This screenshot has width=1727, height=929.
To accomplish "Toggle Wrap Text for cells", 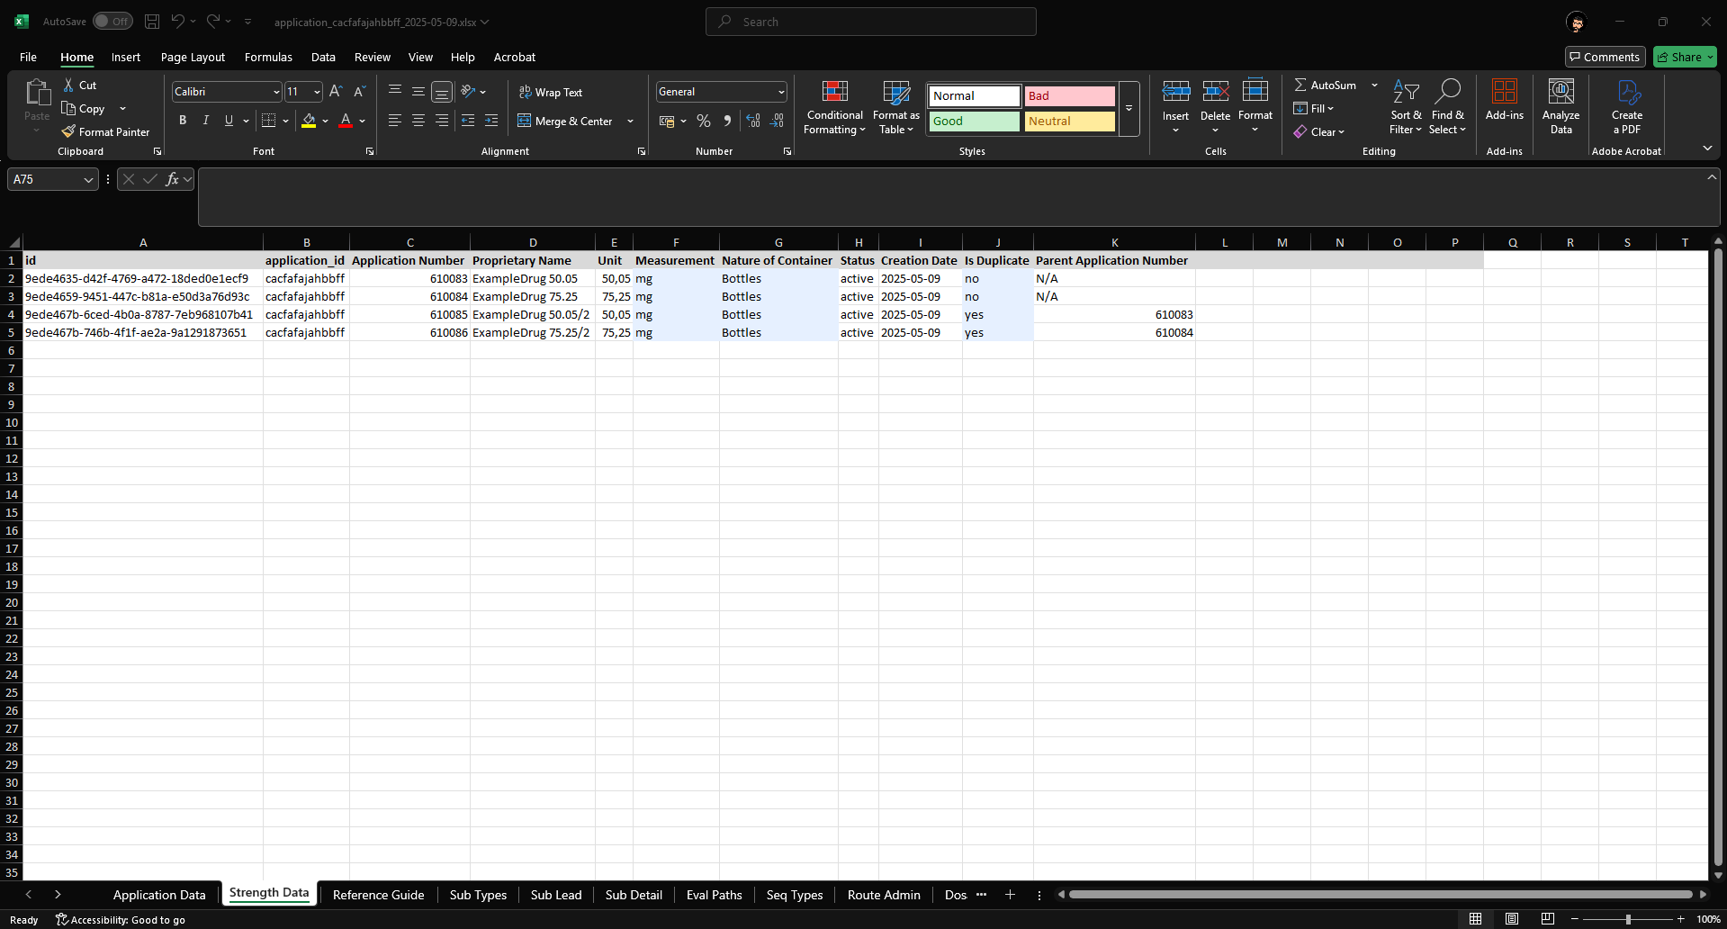I will coord(551,92).
